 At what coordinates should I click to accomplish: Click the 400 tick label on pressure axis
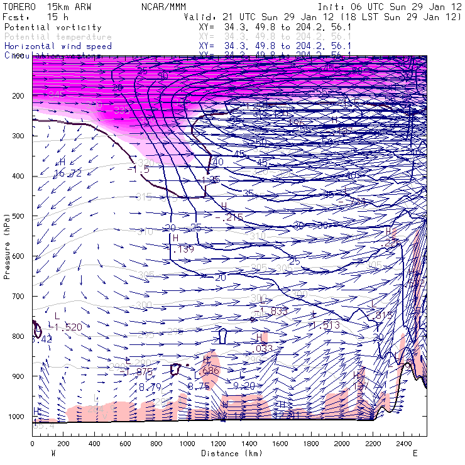click(18, 176)
